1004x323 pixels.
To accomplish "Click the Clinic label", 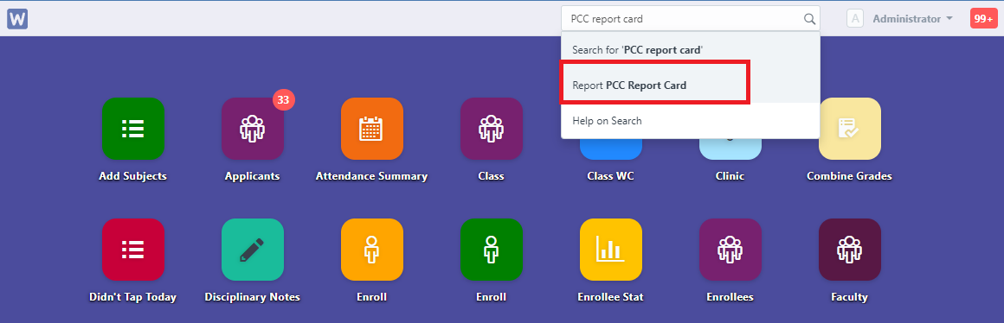I will [730, 176].
